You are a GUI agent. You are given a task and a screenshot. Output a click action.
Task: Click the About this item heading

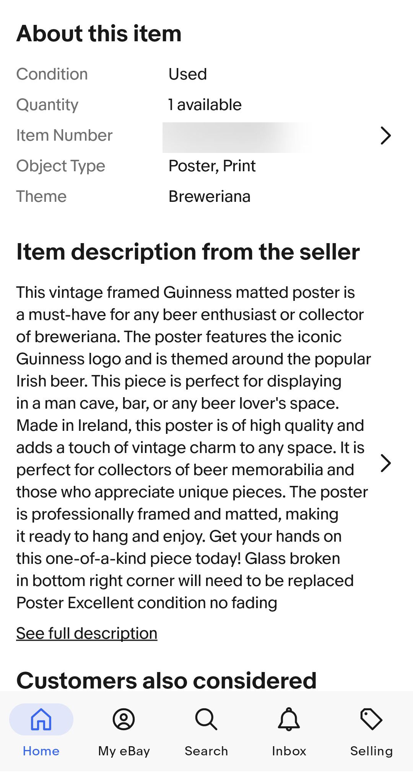click(x=99, y=33)
